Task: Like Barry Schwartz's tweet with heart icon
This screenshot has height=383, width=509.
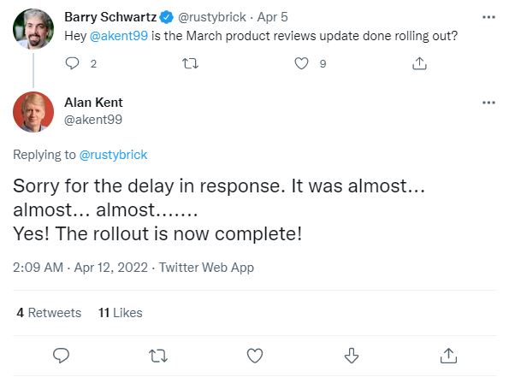Action: 301,63
